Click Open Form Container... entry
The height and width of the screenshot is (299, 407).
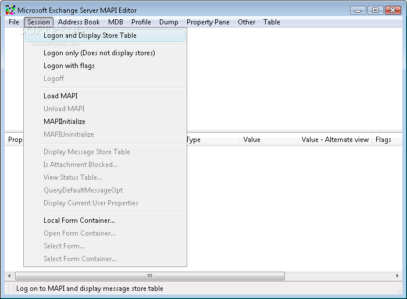point(105,233)
